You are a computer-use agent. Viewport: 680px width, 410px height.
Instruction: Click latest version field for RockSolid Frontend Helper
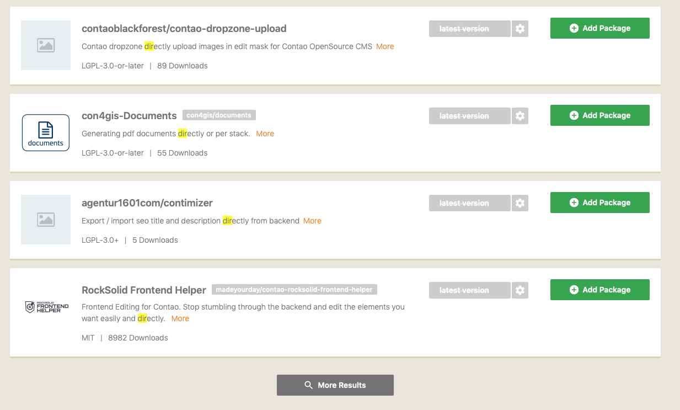pos(470,290)
